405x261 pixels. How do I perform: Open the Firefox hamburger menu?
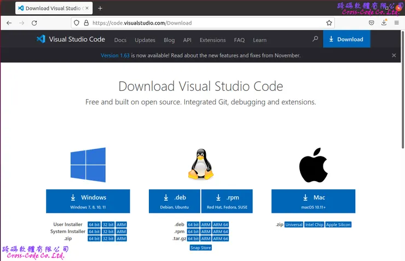click(x=396, y=23)
